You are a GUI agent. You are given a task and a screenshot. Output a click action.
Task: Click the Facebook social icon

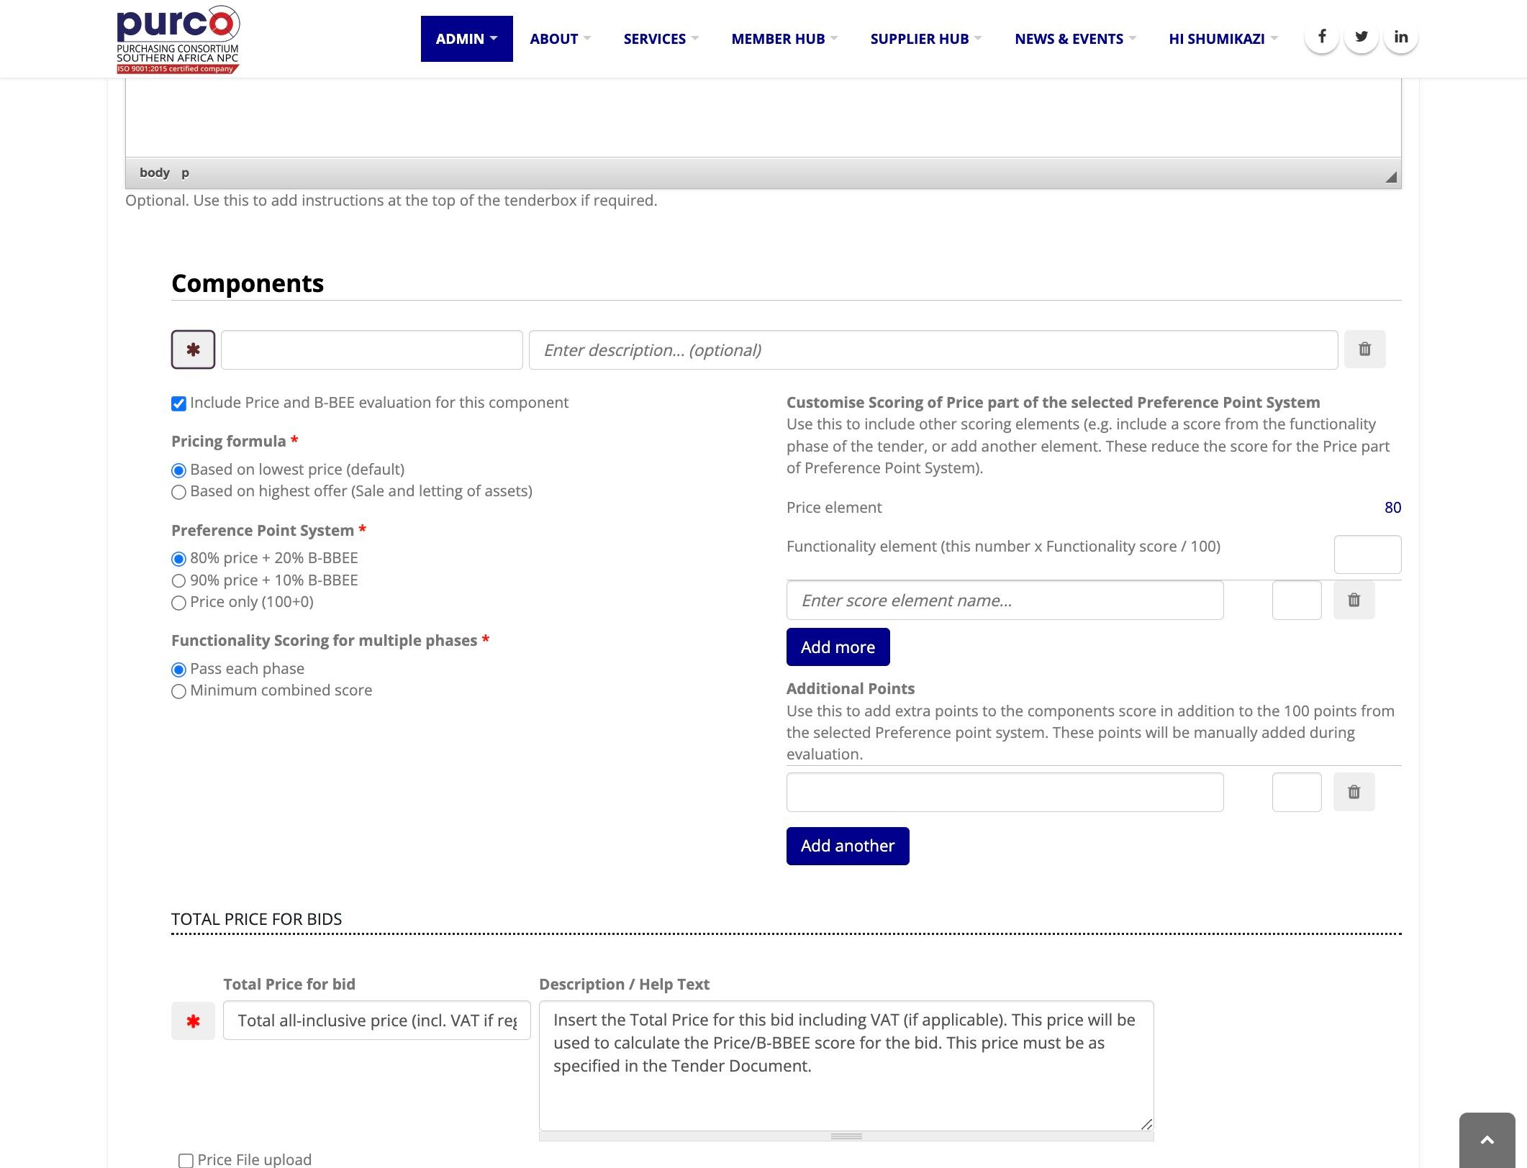[1322, 37]
